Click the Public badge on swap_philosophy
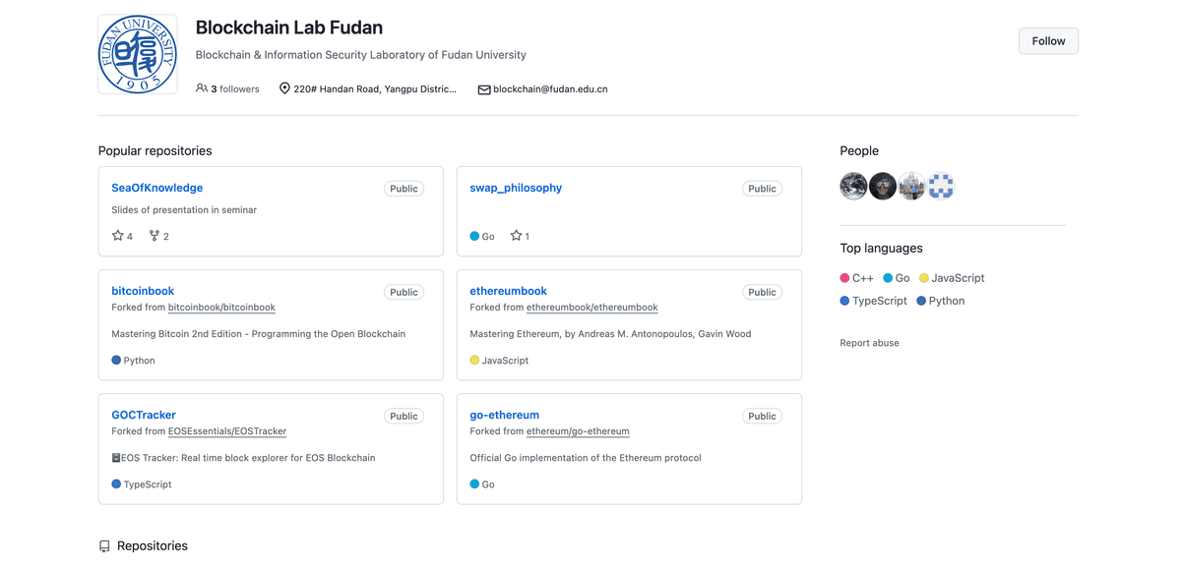1181x566 pixels. (x=762, y=189)
